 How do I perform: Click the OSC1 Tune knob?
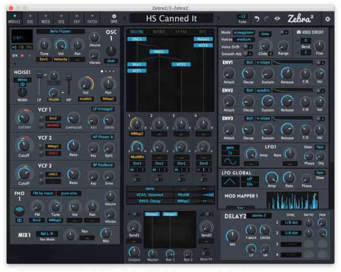click(44, 45)
